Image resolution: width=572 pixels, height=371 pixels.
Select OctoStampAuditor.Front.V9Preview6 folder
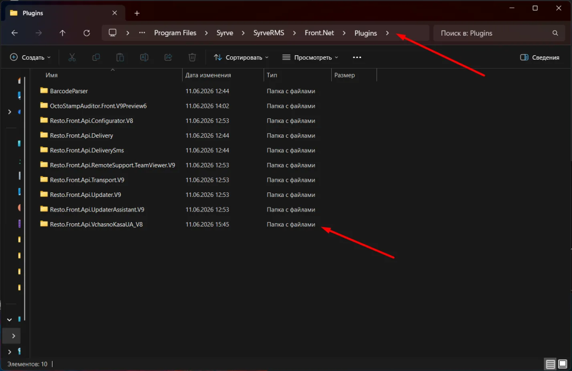(x=98, y=106)
